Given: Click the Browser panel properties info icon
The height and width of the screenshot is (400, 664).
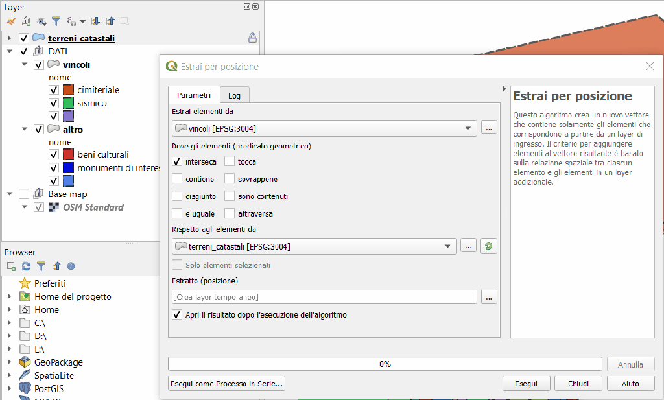Looking at the screenshot, I should (x=71, y=266).
